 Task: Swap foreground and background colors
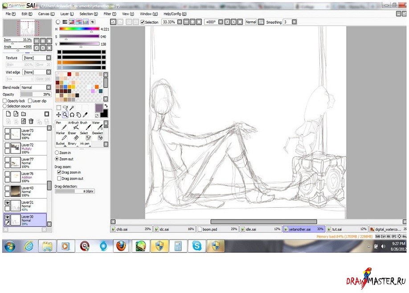coord(106,106)
